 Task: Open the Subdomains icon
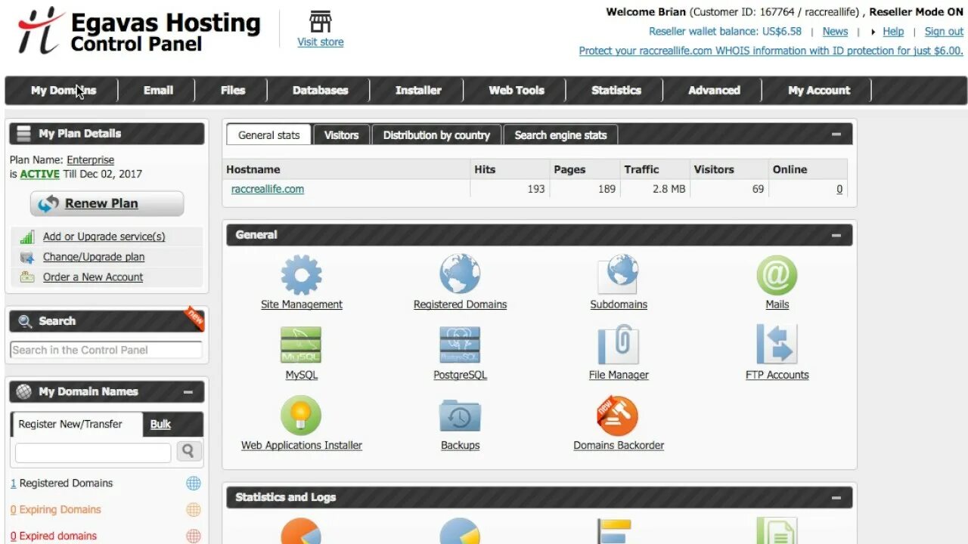point(619,274)
